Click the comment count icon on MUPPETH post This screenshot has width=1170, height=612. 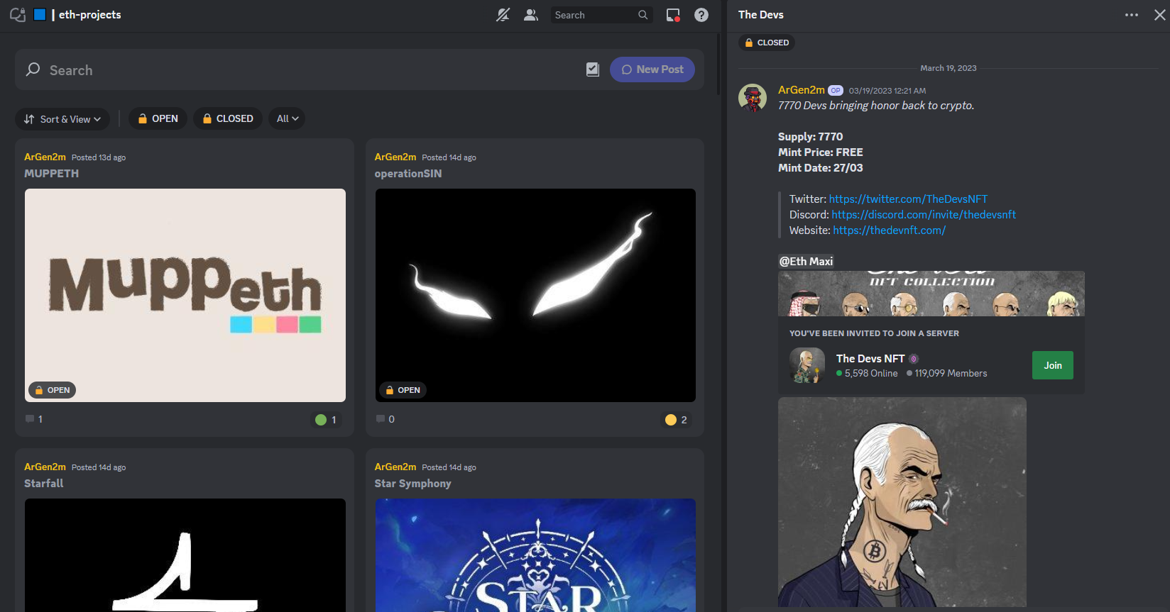[31, 419]
